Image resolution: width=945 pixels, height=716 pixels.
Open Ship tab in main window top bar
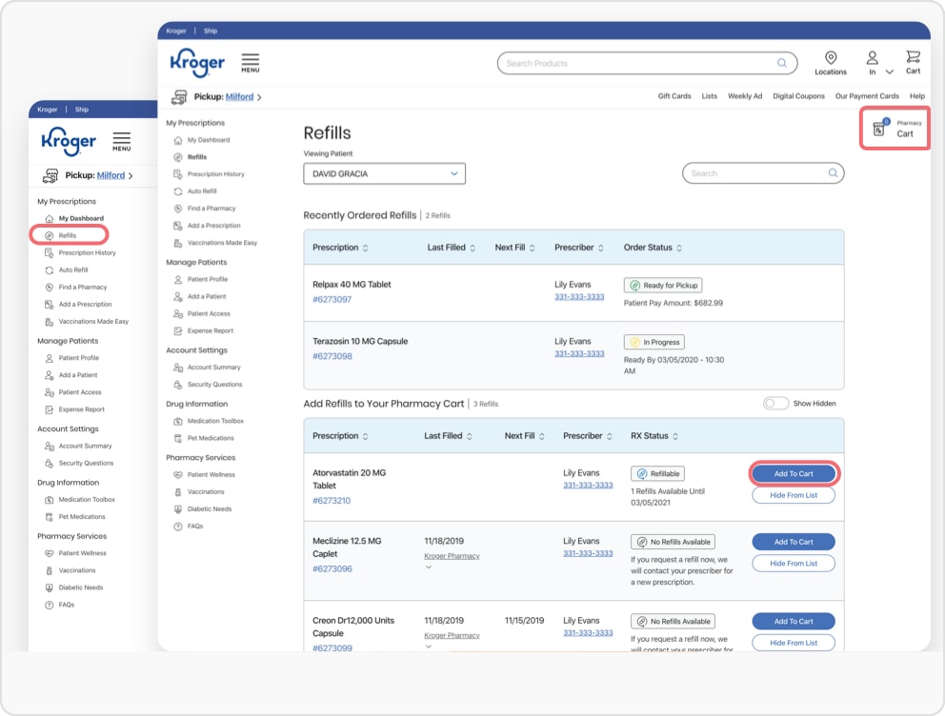211,30
